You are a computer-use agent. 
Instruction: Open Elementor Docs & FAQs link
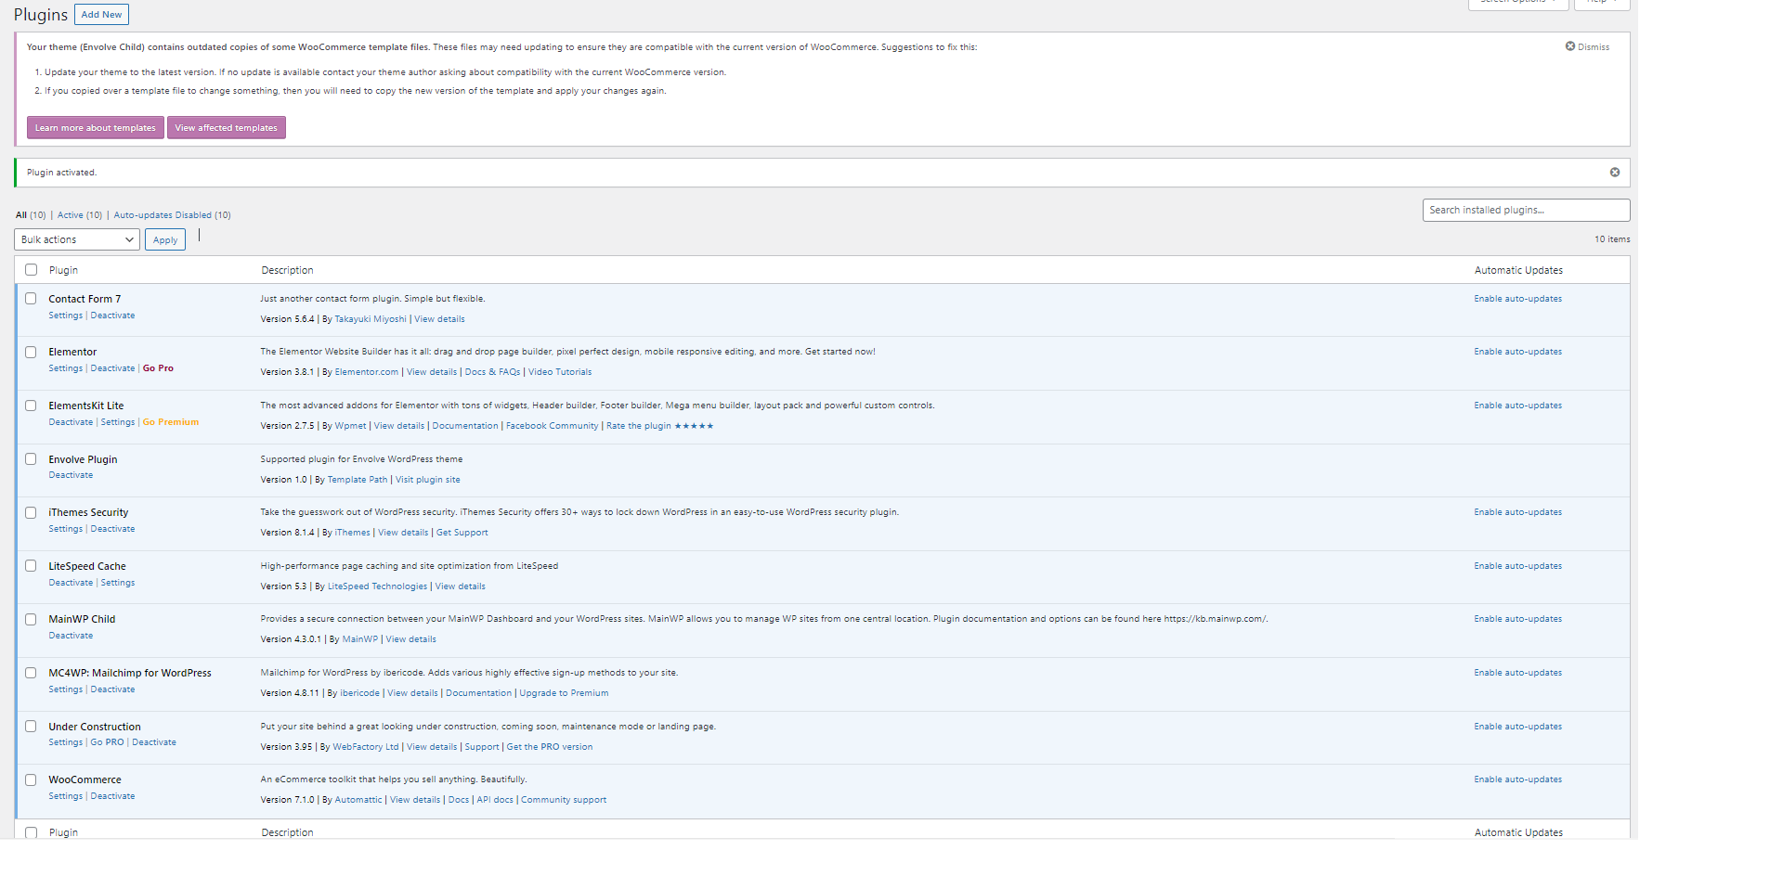coord(492,372)
